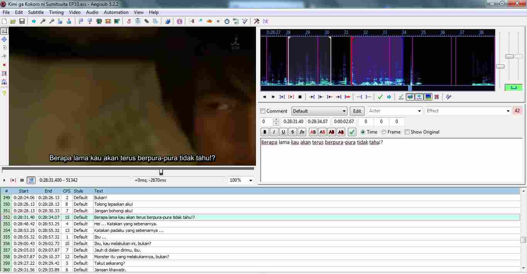Toggle auto next line on commit
The width and height of the screenshot is (527, 274).
click(x=410, y=97)
